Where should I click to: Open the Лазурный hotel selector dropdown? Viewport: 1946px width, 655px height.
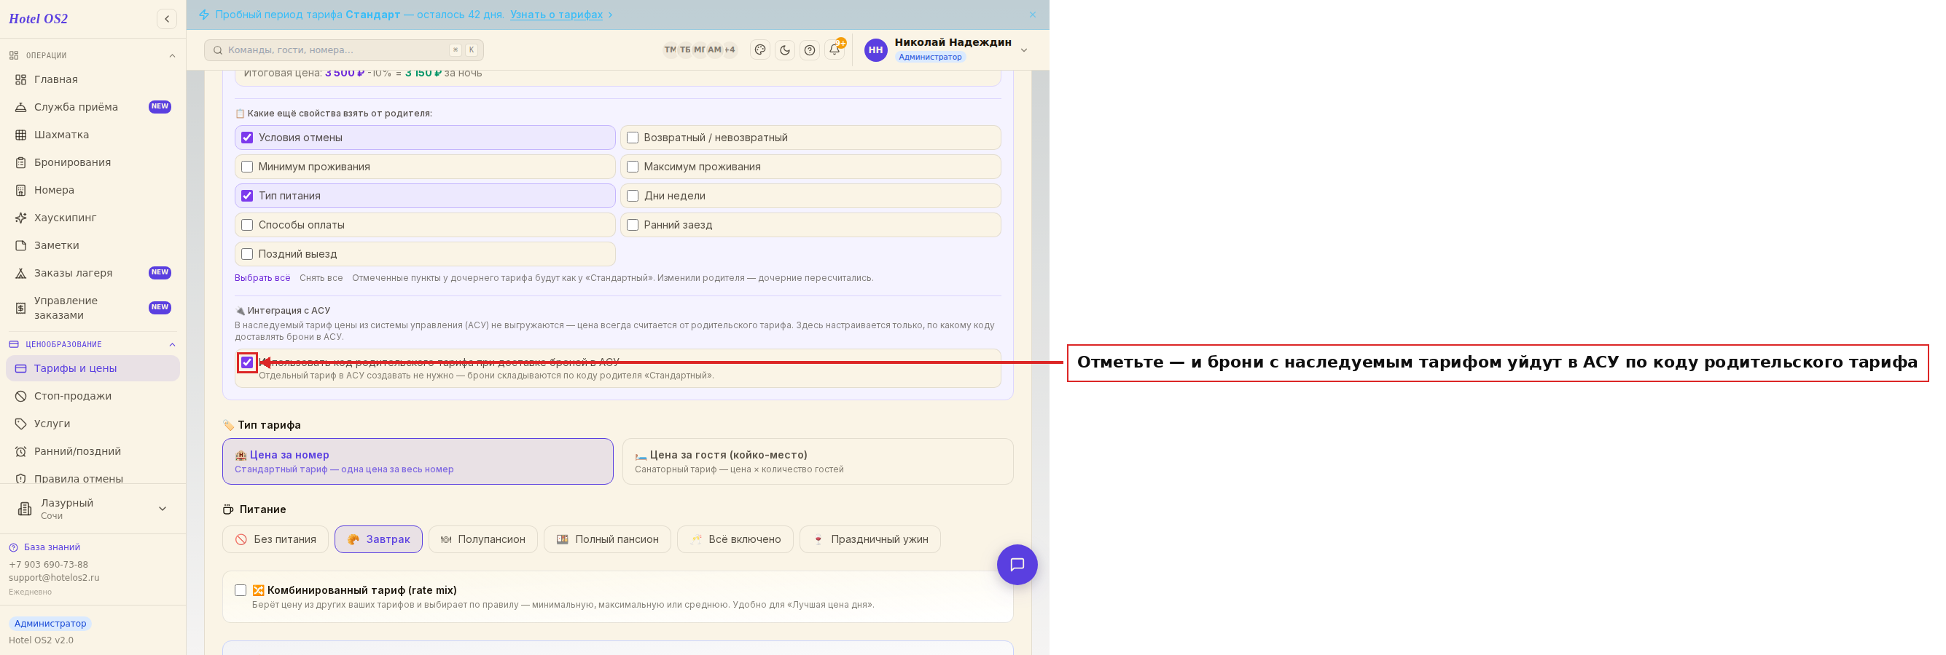(x=163, y=509)
